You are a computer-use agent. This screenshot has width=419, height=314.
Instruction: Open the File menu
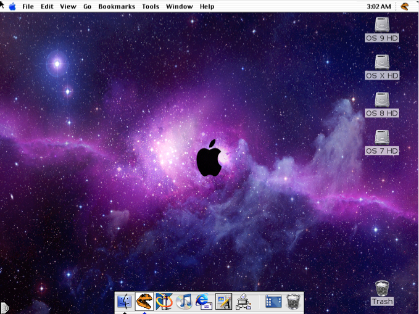(28, 6)
